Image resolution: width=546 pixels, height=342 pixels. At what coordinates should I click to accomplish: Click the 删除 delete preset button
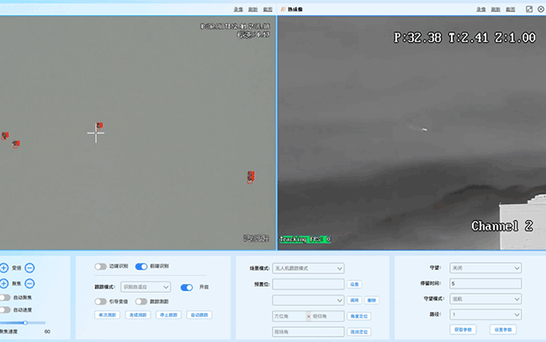[372, 301]
